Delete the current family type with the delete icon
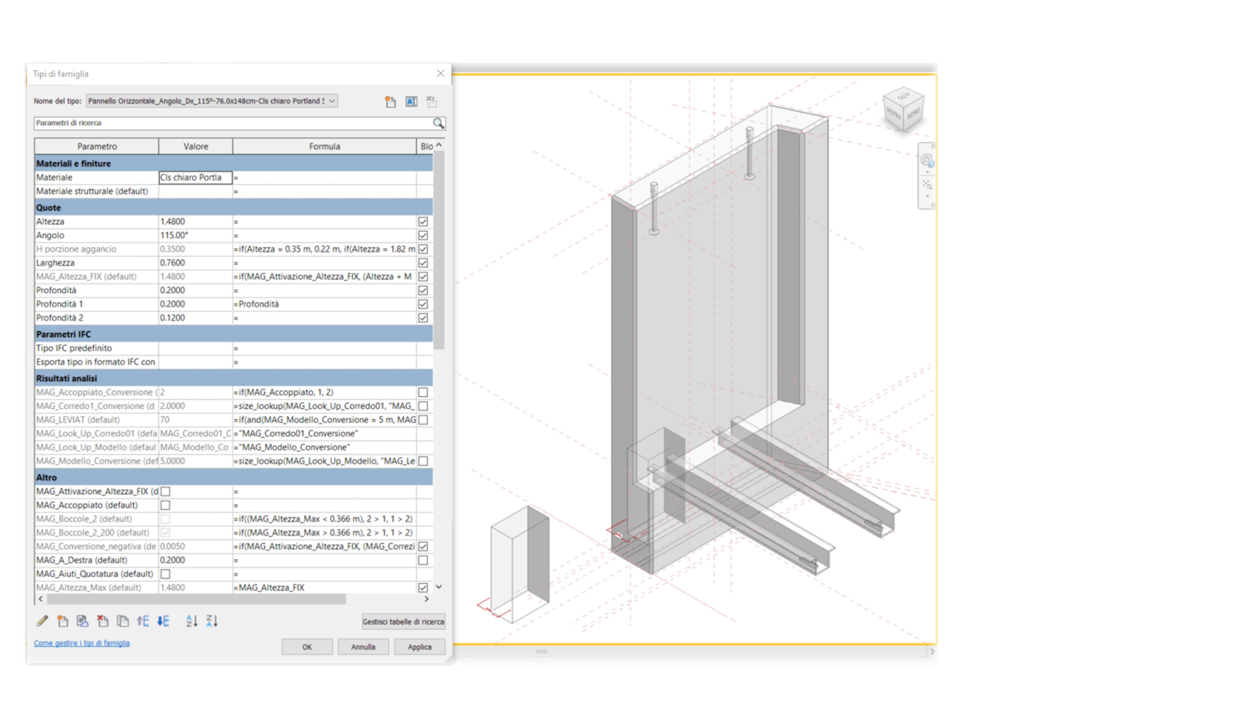 (x=432, y=102)
